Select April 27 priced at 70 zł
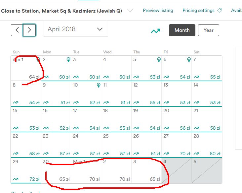This screenshot has width=242, height=193. 176,145
